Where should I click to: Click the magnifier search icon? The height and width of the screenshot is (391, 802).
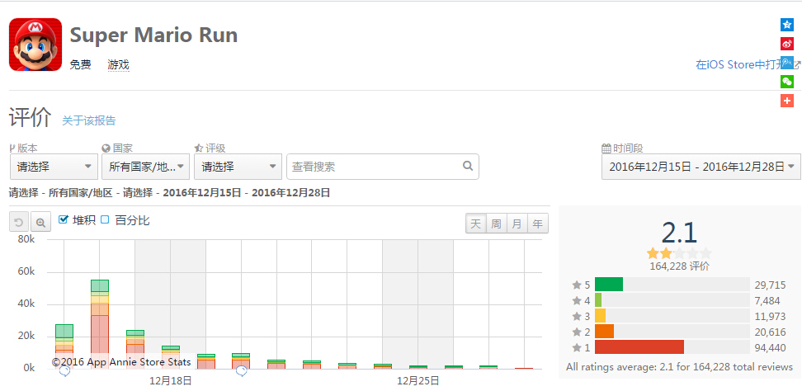[468, 166]
